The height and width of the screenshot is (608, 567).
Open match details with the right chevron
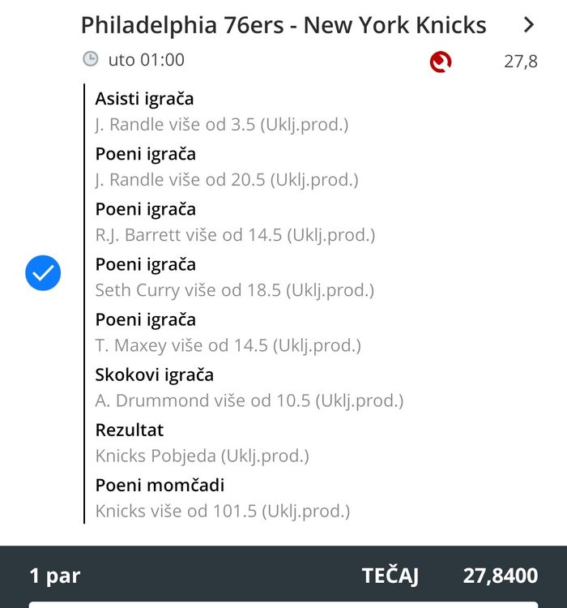pos(529,25)
